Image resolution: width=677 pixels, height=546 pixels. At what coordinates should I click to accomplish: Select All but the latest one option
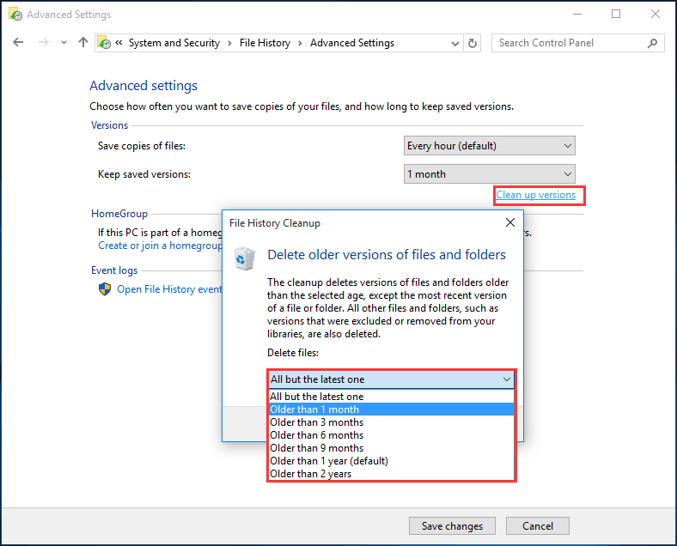[x=391, y=397]
